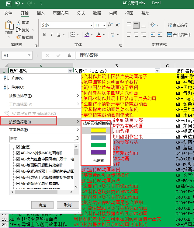The width and height of the screenshot is (194, 228).
Task: Click the text Orientation icon
Action: pos(153,25)
